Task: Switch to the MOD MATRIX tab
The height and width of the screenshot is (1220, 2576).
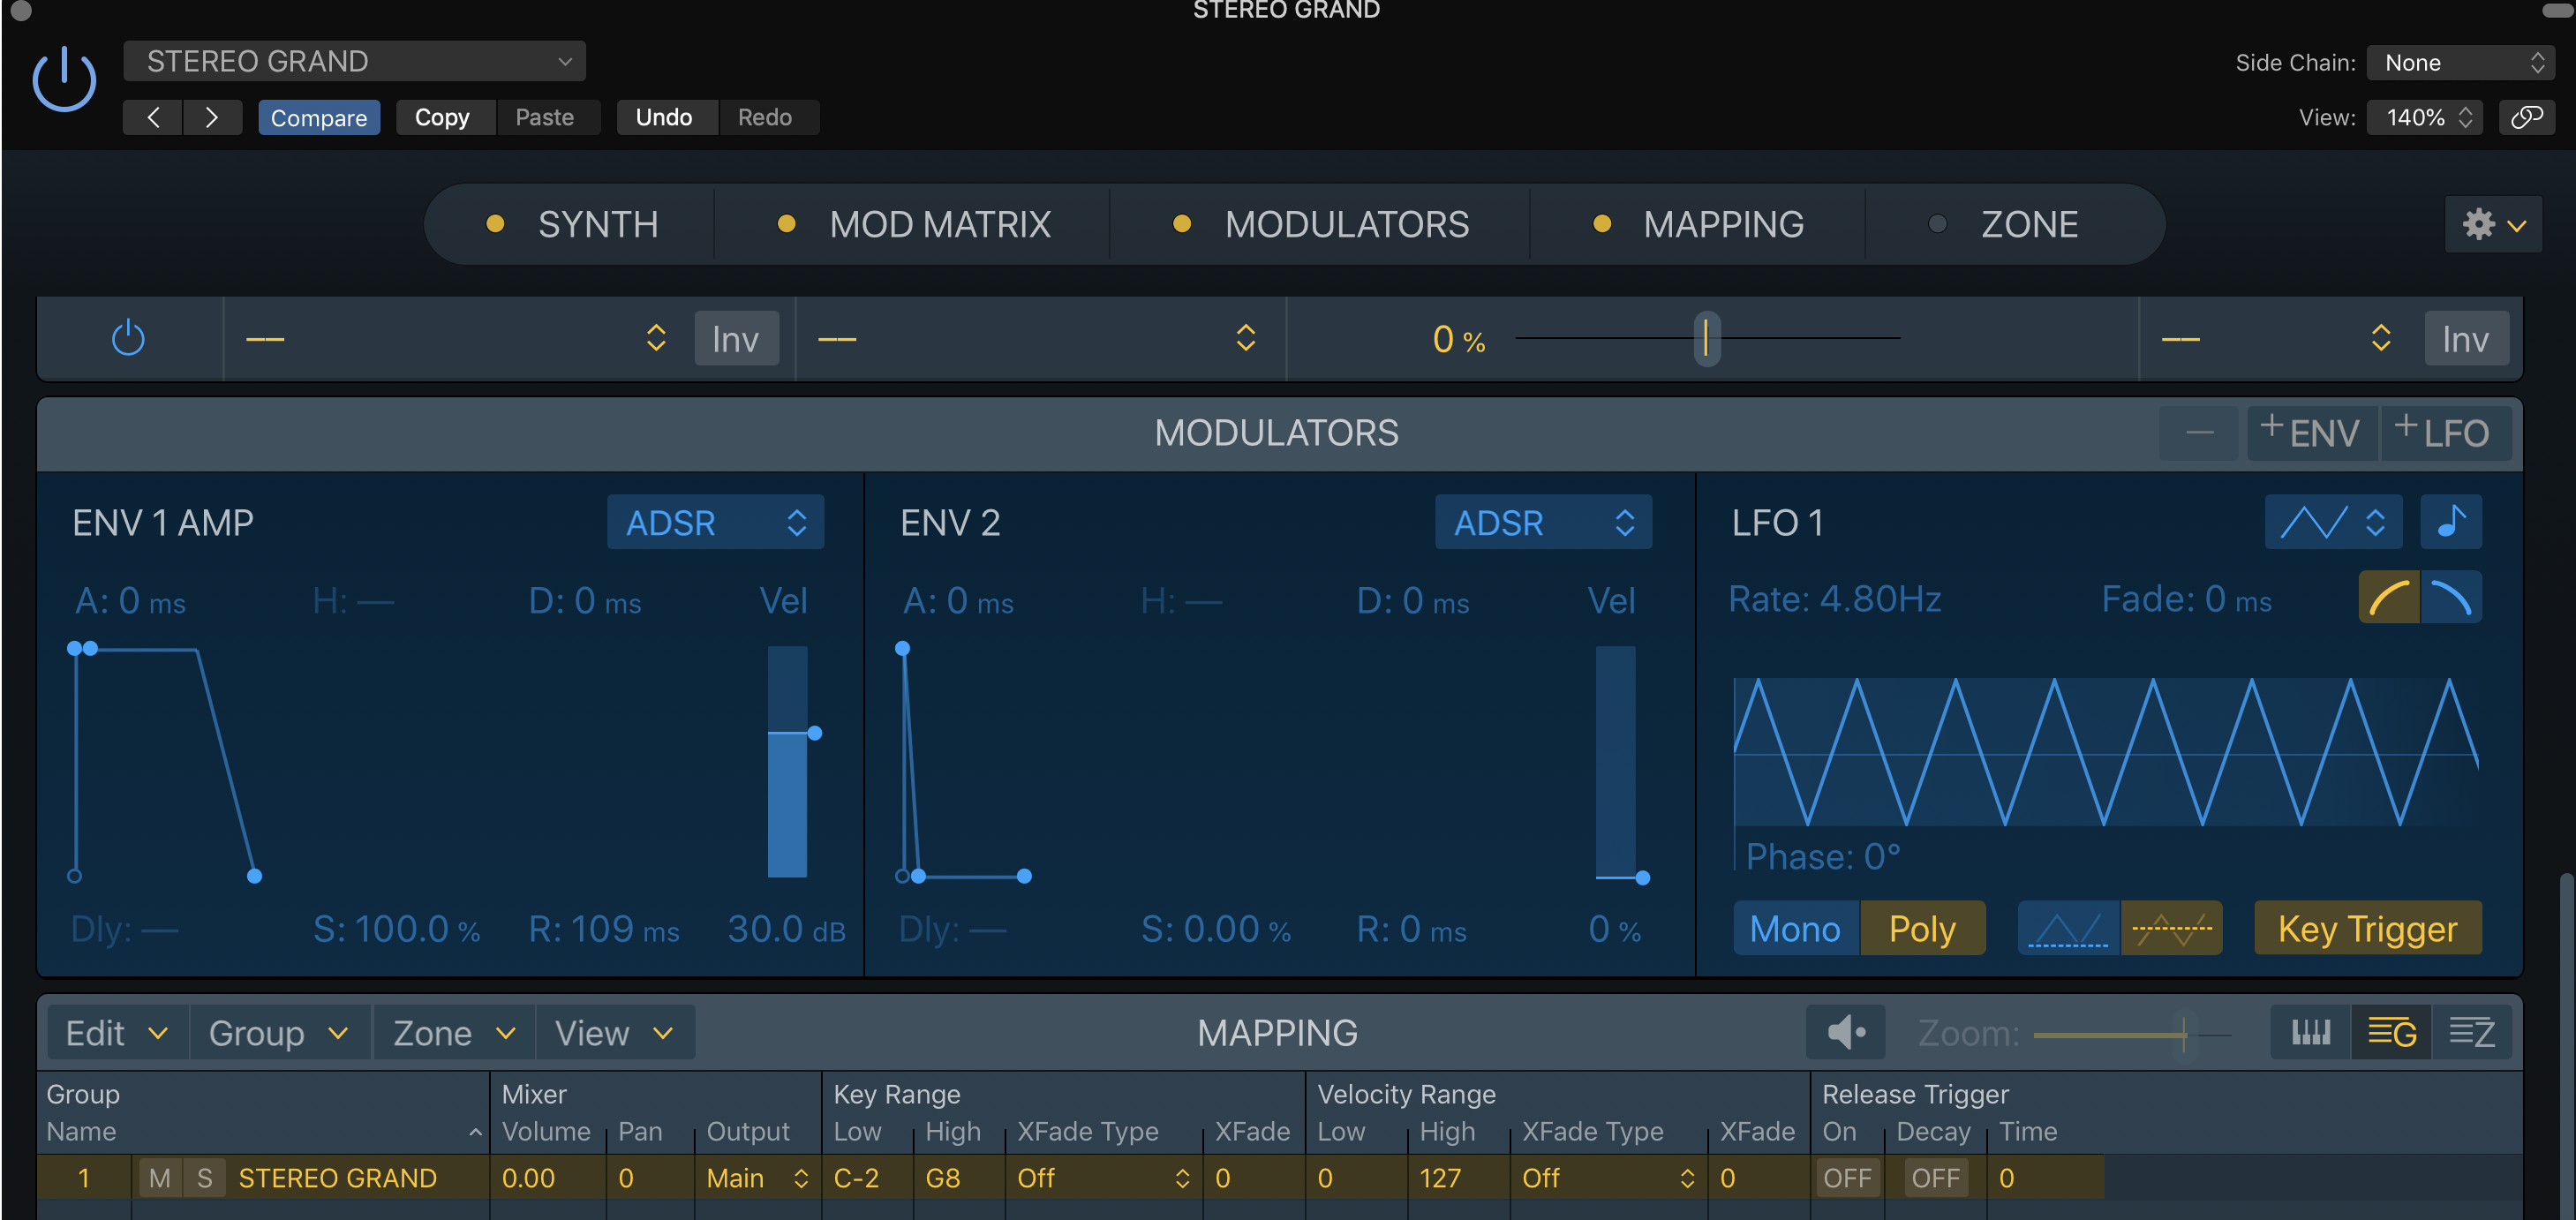Action: pyautogui.click(x=914, y=224)
